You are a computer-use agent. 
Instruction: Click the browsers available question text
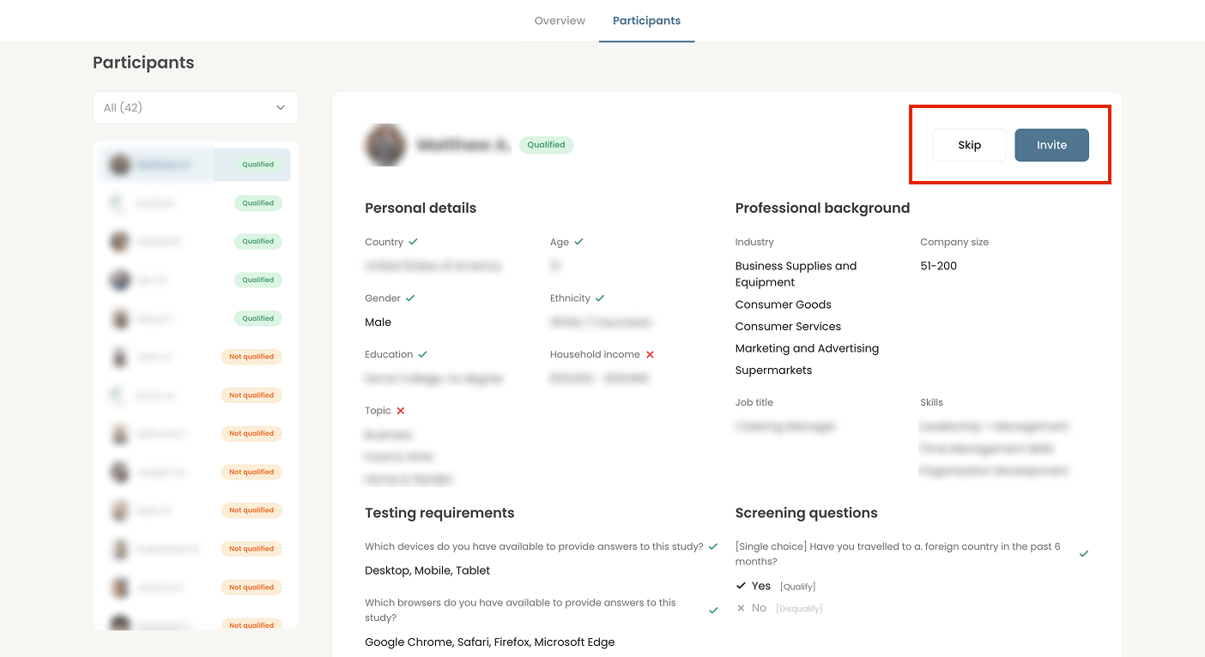520,611
